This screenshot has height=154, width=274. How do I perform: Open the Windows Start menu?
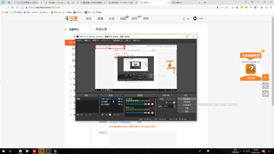coord(3,151)
